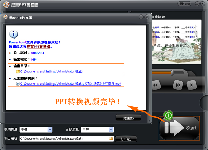This screenshot has width=208, height=150.
Task: Click the fast-forward playback button
Action: point(178,85)
